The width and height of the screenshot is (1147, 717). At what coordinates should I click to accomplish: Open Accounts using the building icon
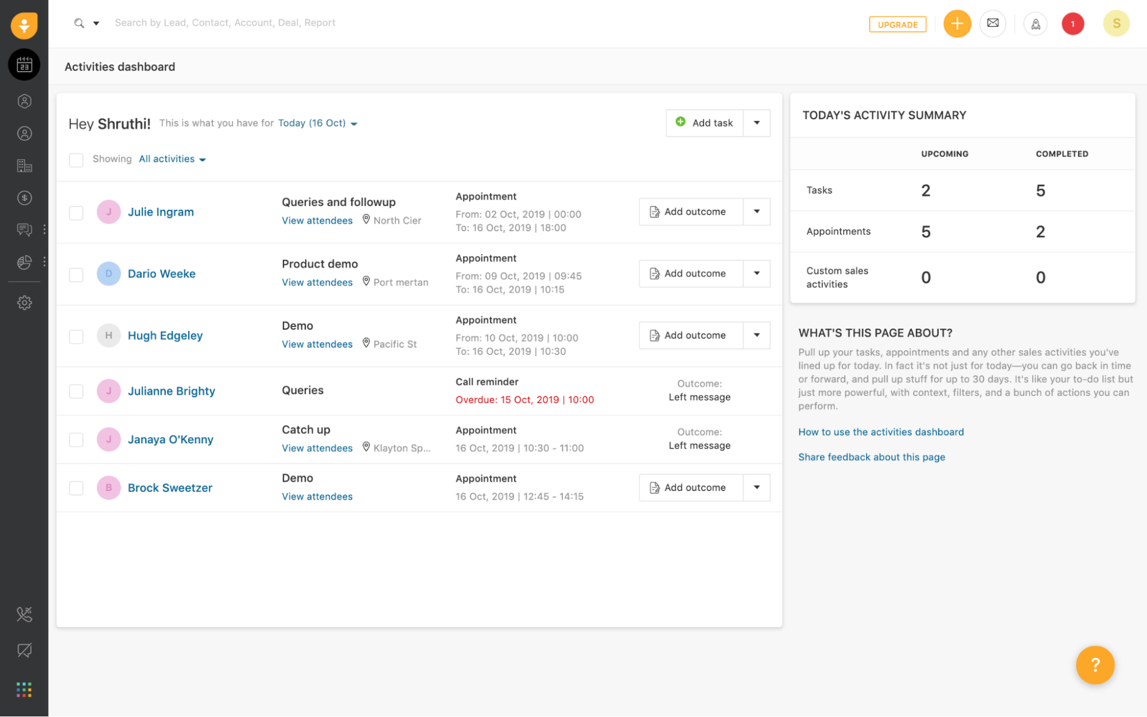coord(24,166)
